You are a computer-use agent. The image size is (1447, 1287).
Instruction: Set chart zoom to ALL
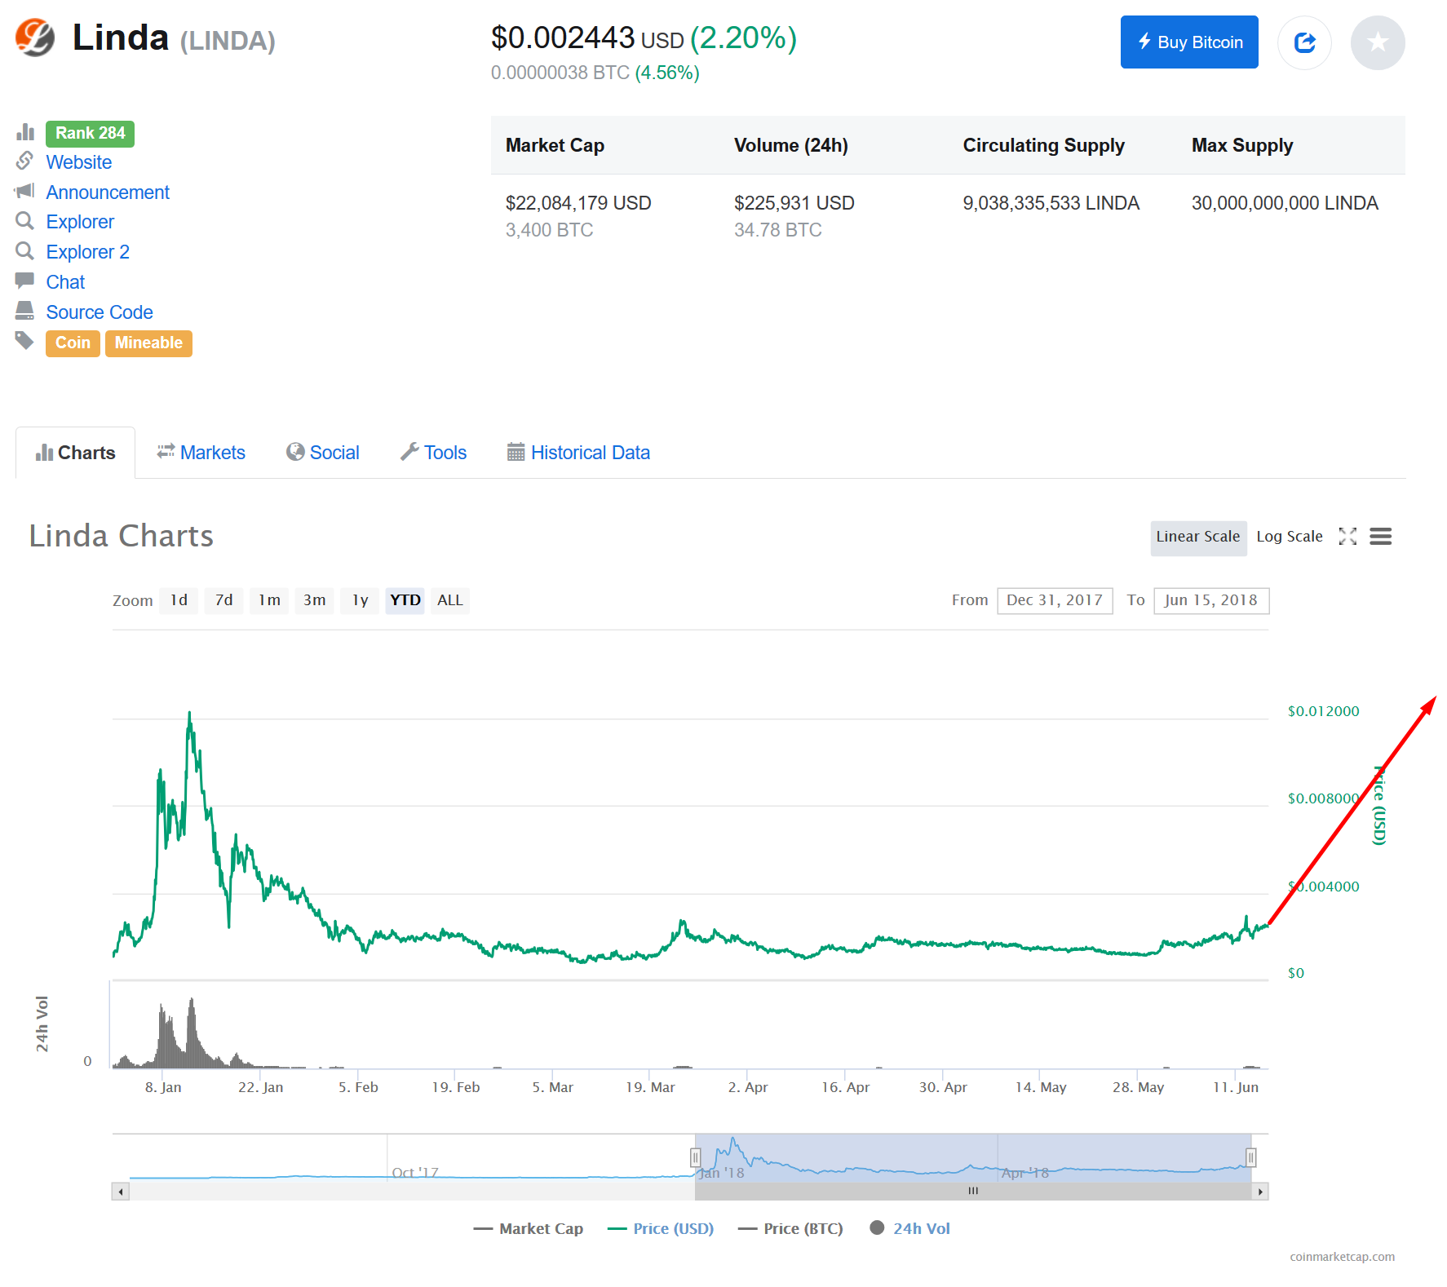pos(450,601)
